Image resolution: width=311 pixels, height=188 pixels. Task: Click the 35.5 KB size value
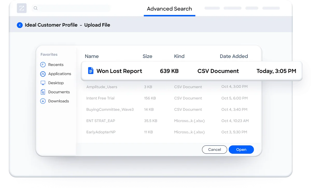(x=151, y=121)
